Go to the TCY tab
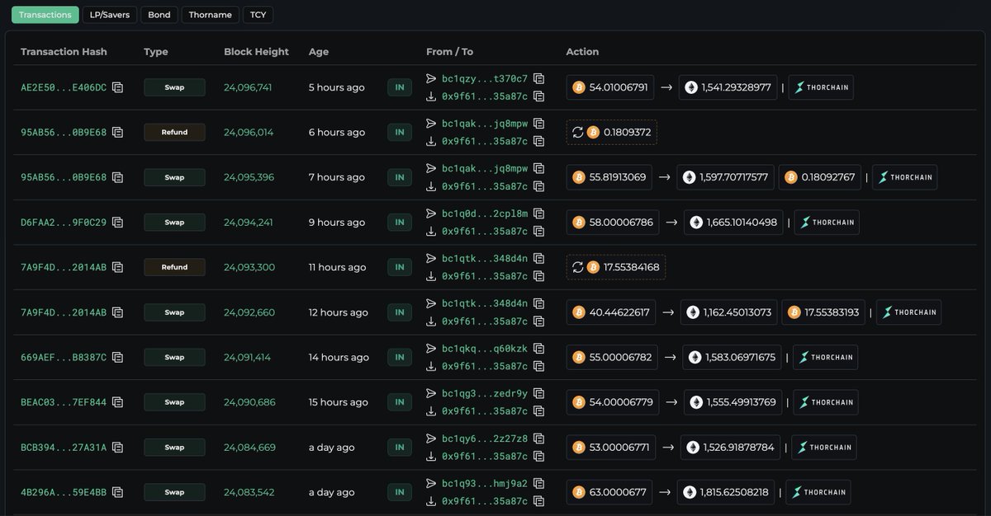 [258, 15]
